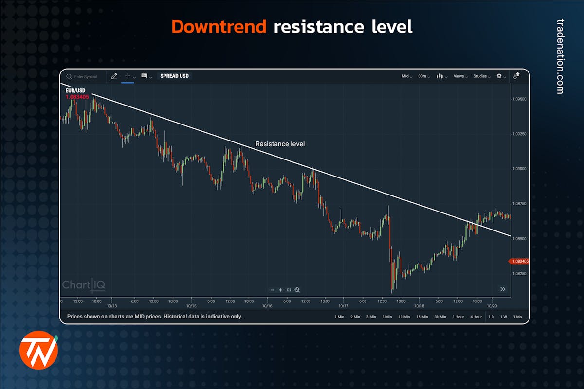Zoom in using the plus magnifier control
The width and height of the screenshot is (584, 389).
pyautogui.click(x=280, y=290)
